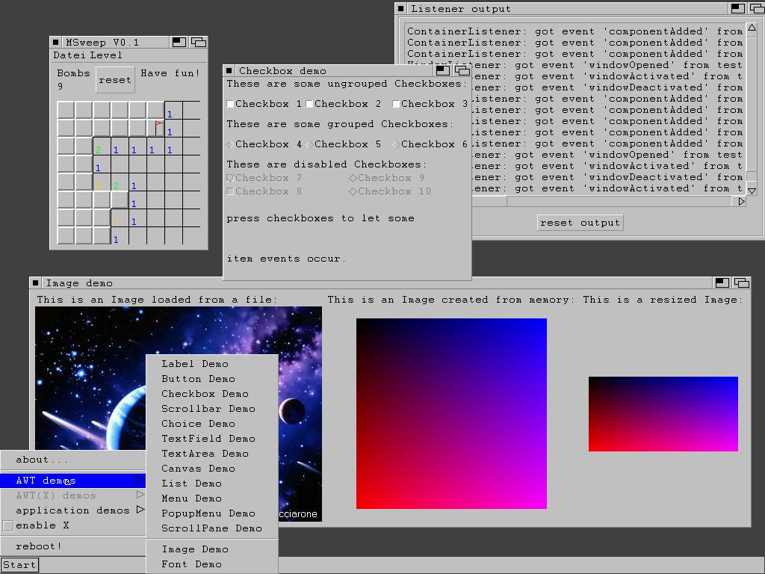765x574 pixels.
Task: Click the MSweep window's top-left square icon
Action: [x=56, y=43]
